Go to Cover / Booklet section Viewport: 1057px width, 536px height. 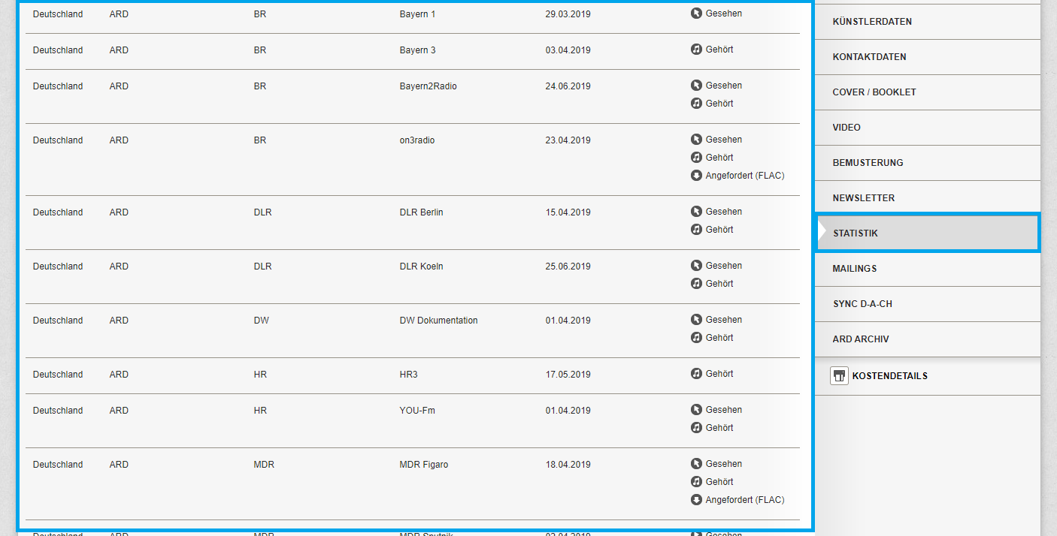pos(927,92)
